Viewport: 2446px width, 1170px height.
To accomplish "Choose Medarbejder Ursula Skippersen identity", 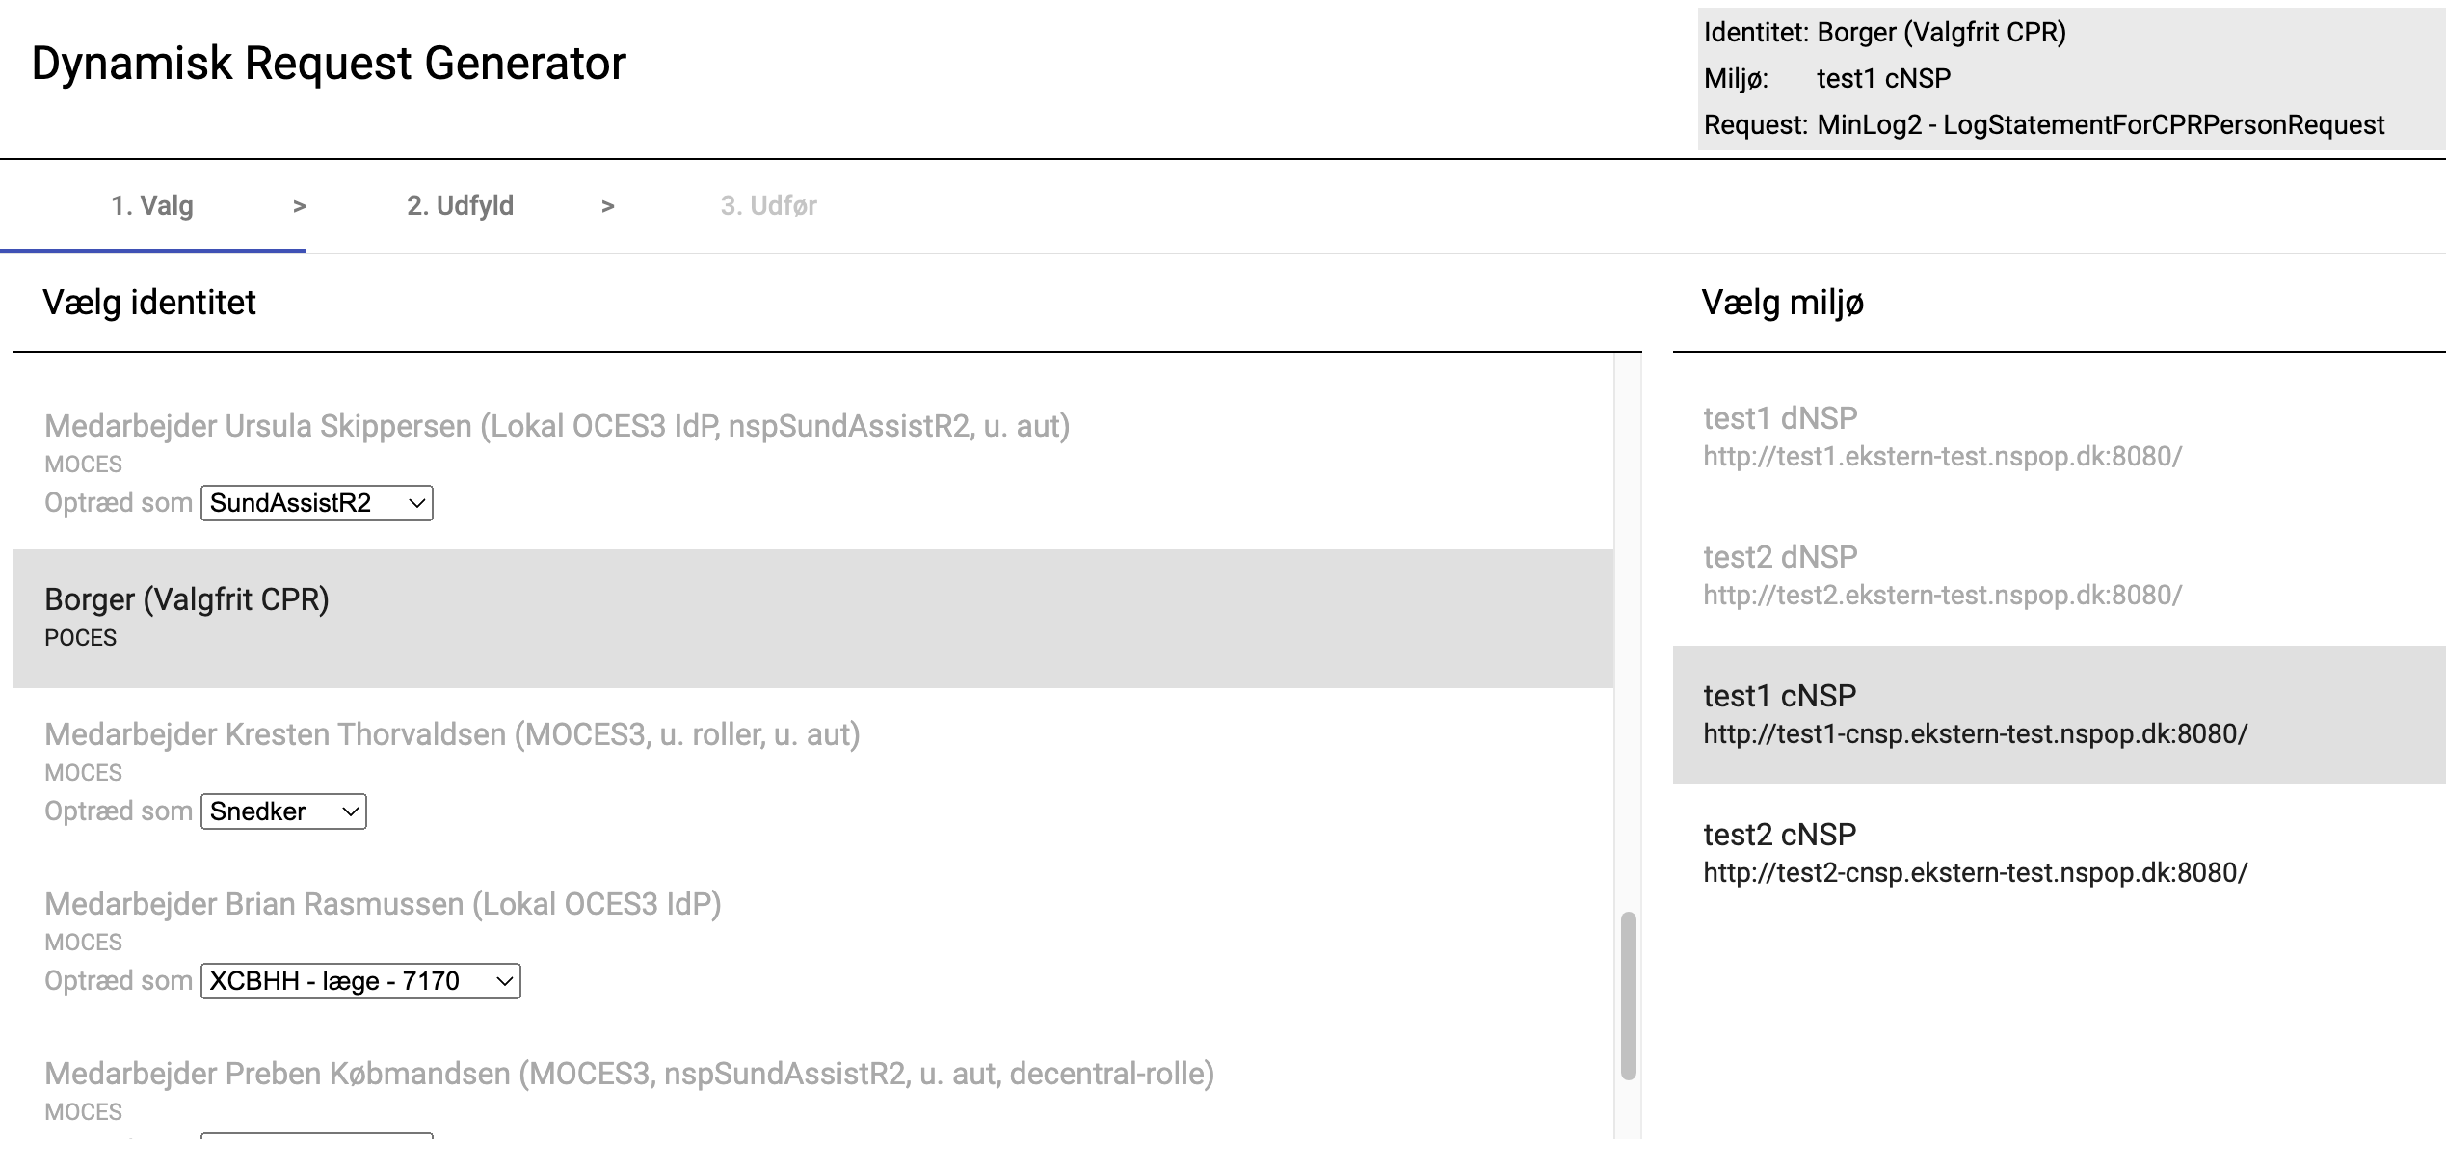I will [x=556, y=426].
